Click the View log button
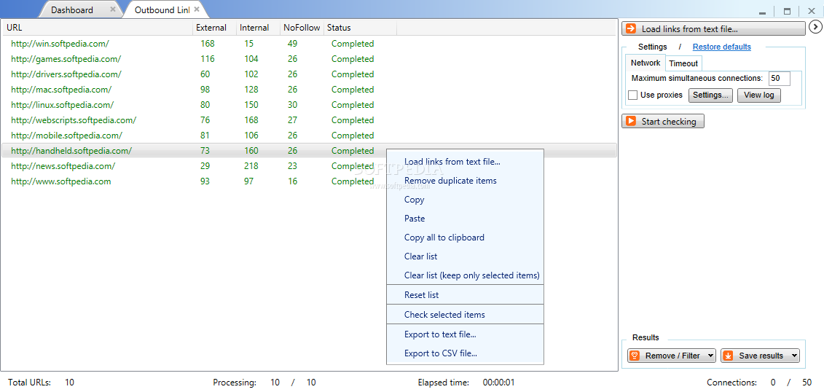The image size is (824, 392). [x=759, y=95]
